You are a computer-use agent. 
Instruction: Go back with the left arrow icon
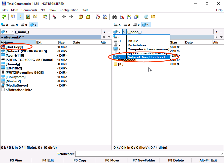coord(64,17)
